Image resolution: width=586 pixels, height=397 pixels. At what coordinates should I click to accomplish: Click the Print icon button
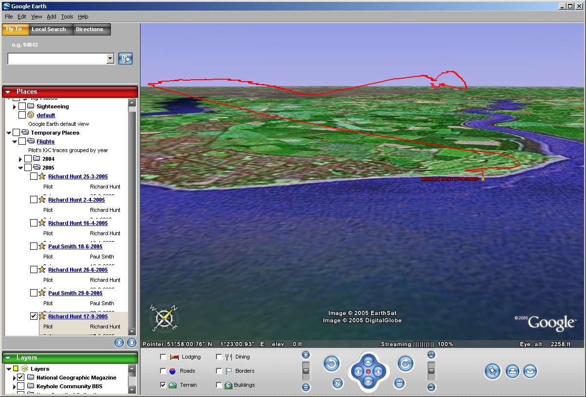pyautogui.click(x=512, y=372)
